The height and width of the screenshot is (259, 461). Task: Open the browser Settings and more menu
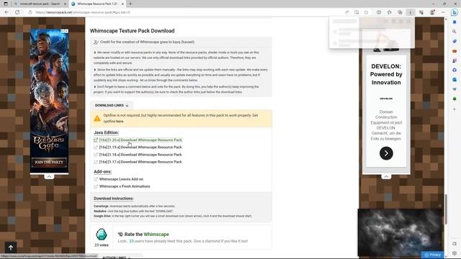pyautogui.click(x=443, y=12)
